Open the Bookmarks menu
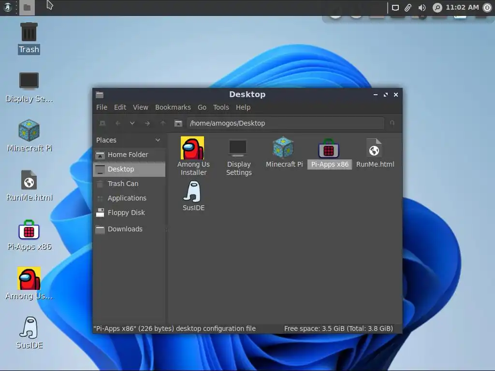The height and width of the screenshot is (371, 495). pyautogui.click(x=173, y=107)
